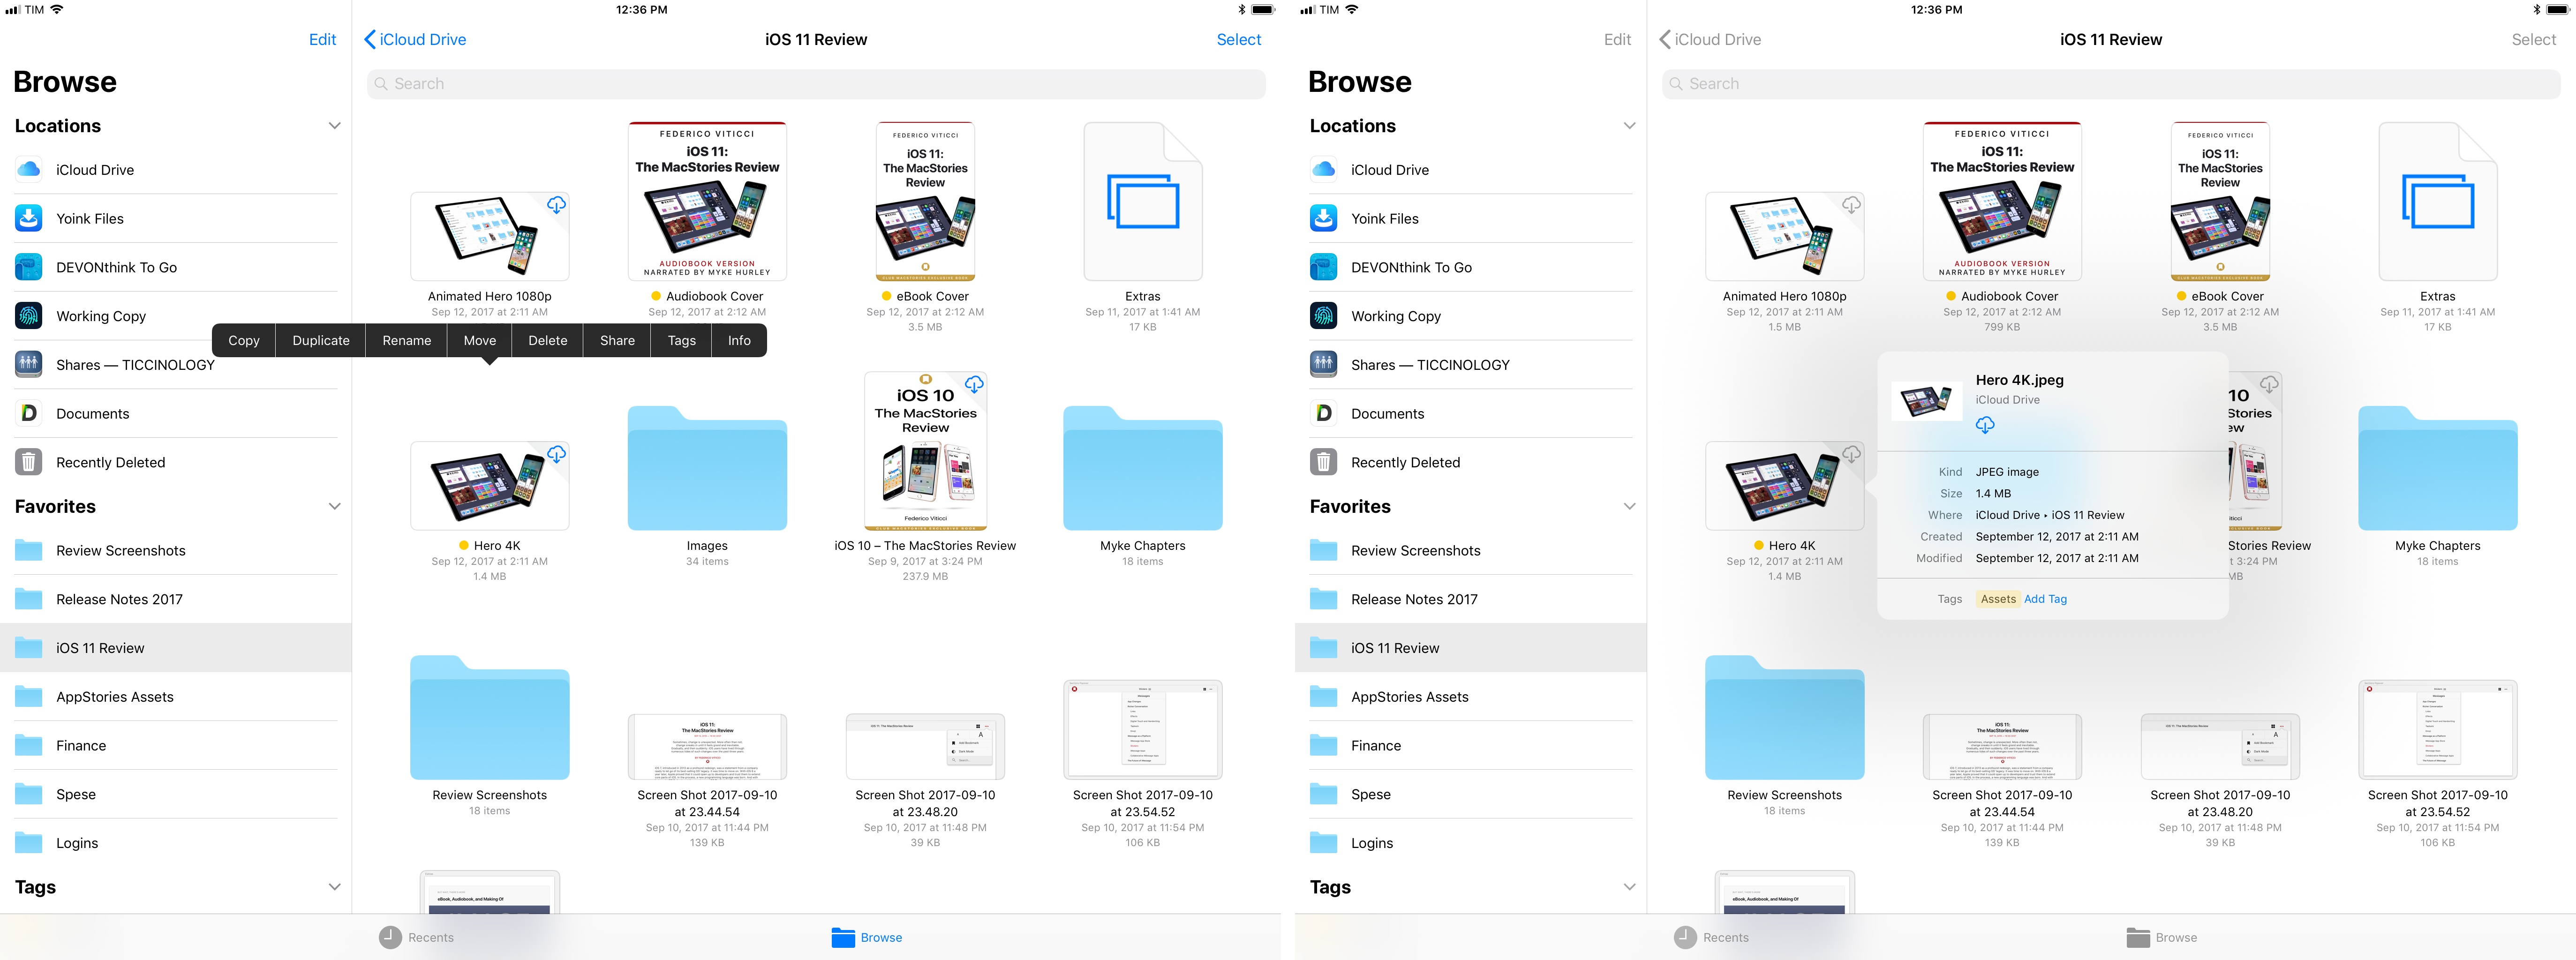This screenshot has height=960, width=2576.
Task: Open Myke Chapters folder in right screenshot
Action: click(x=2437, y=467)
